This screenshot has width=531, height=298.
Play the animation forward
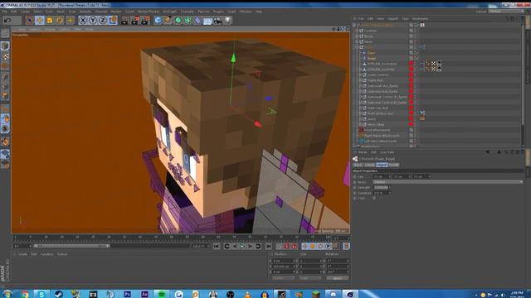[x=242, y=247]
